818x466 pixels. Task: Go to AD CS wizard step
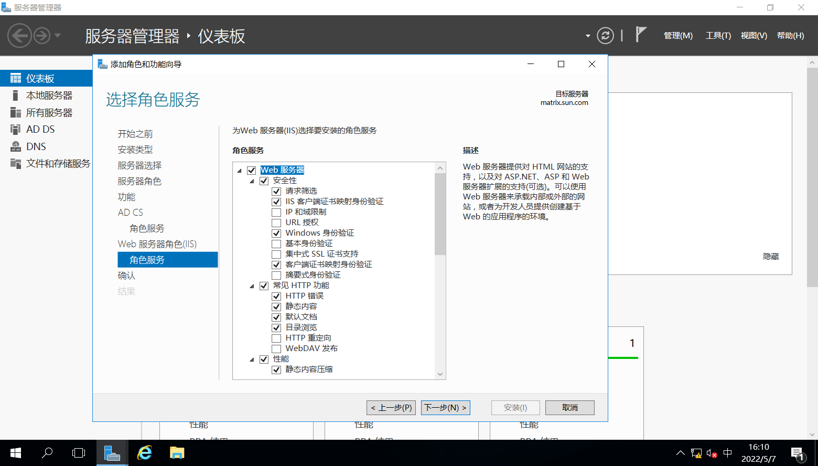tap(131, 213)
